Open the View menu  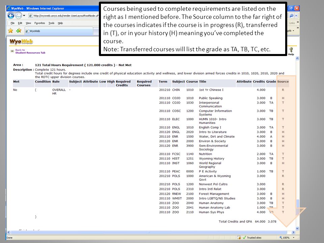click(28, 23)
